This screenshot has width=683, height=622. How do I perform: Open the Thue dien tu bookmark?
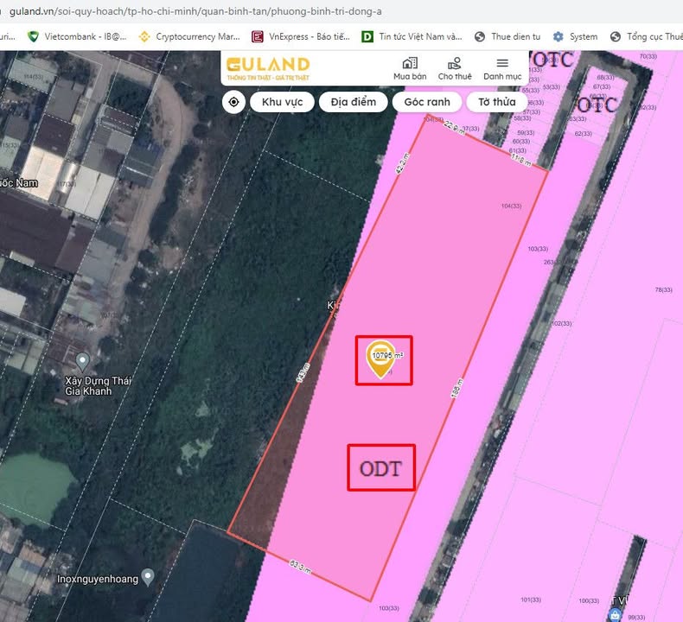507,36
